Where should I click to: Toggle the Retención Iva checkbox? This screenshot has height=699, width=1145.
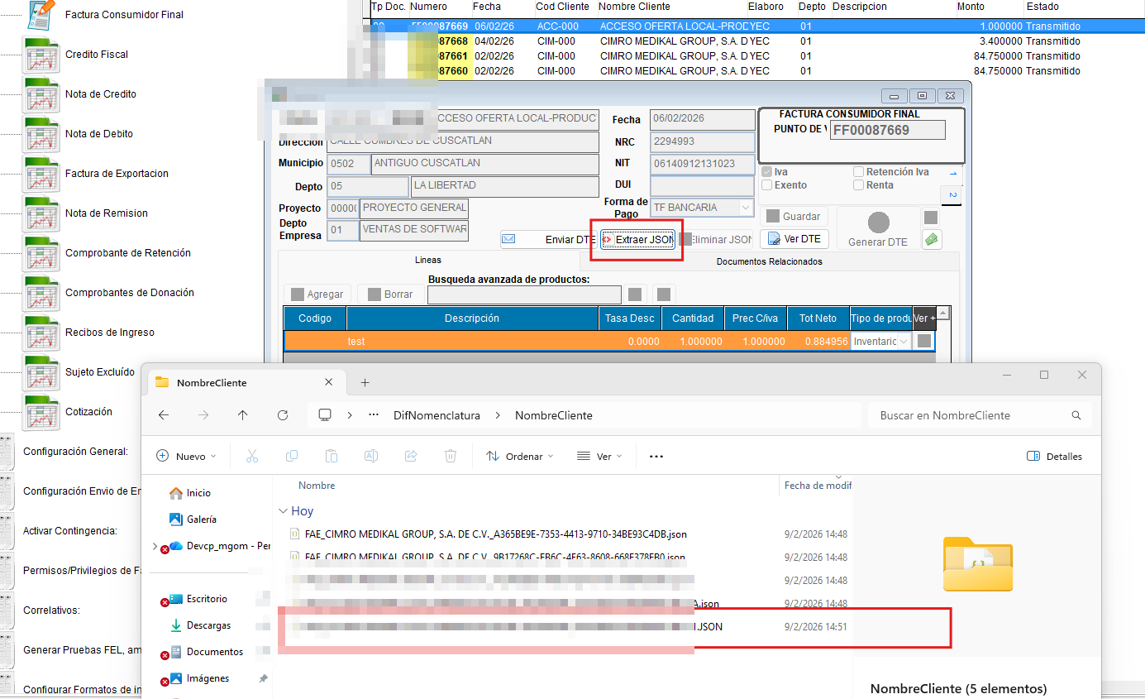[x=858, y=172]
